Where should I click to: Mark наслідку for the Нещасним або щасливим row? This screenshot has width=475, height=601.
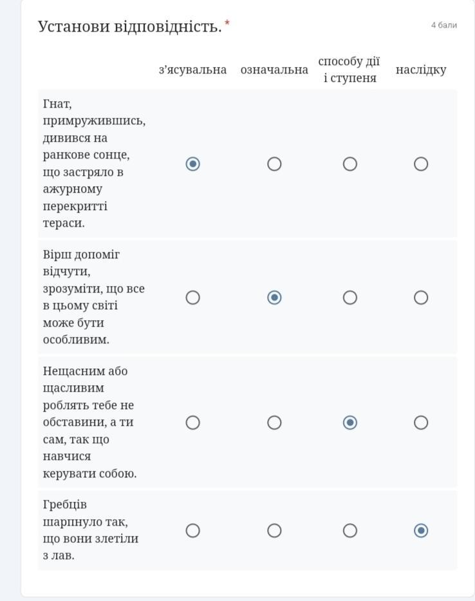point(421,423)
